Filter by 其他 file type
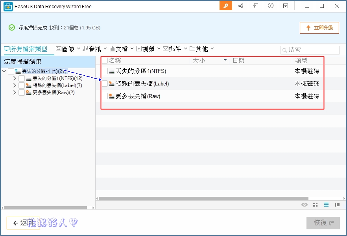This screenshot has height=236, width=347. [x=199, y=49]
